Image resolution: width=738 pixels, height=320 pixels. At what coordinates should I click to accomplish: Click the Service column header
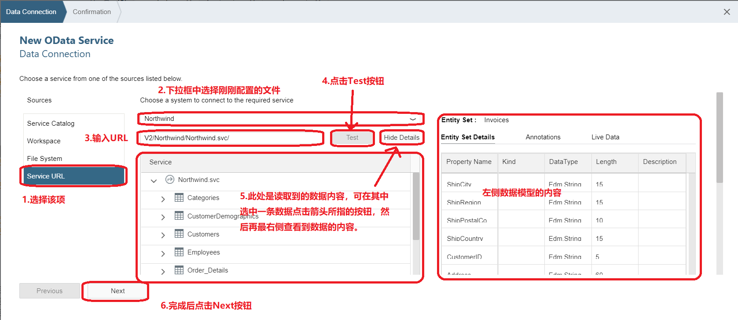click(x=275, y=162)
